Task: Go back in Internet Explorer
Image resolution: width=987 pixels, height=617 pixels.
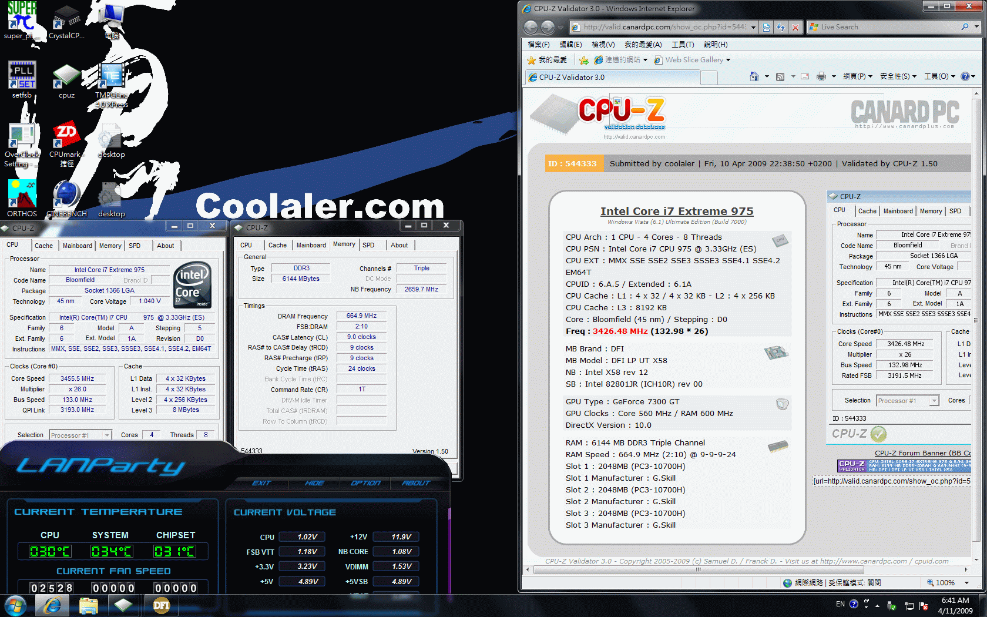Action: coord(531,27)
